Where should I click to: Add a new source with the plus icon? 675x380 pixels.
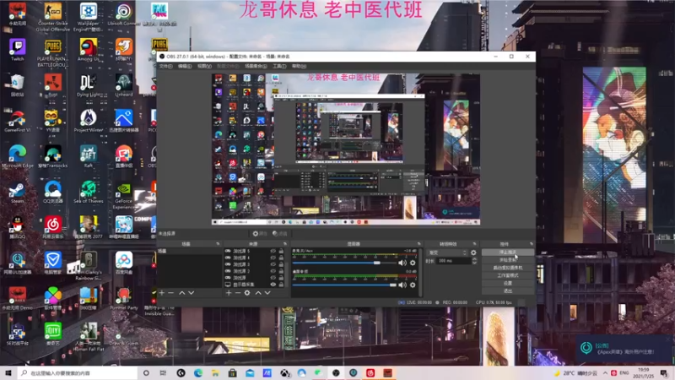click(229, 293)
